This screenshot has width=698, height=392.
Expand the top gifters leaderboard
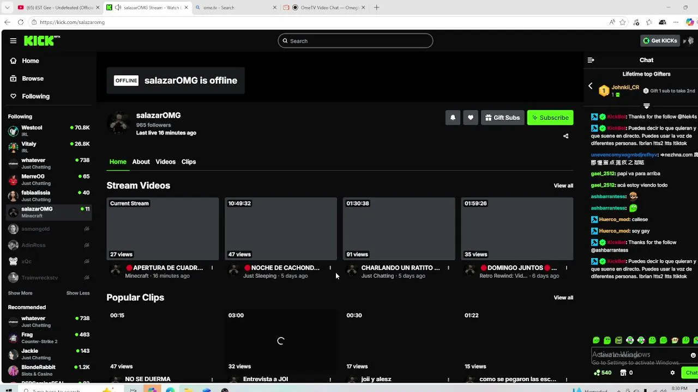click(646, 106)
